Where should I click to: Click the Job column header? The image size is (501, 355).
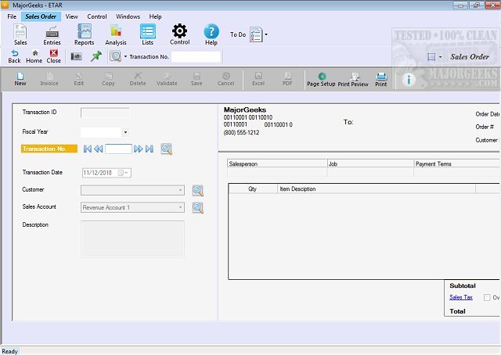pos(370,163)
